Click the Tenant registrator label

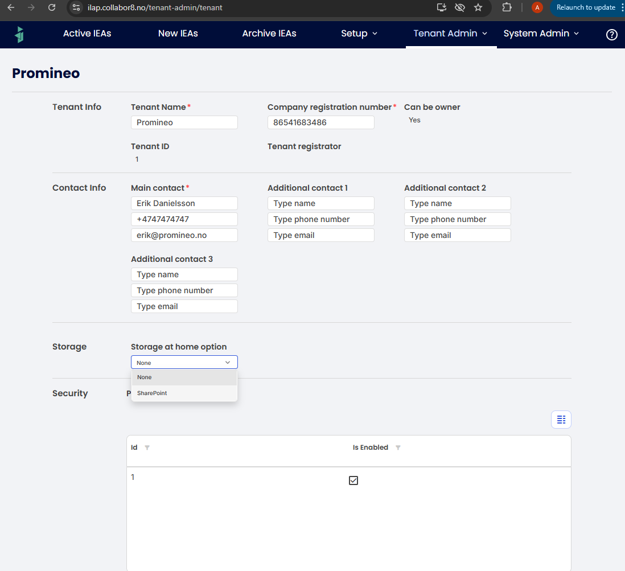(x=304, y=146)
